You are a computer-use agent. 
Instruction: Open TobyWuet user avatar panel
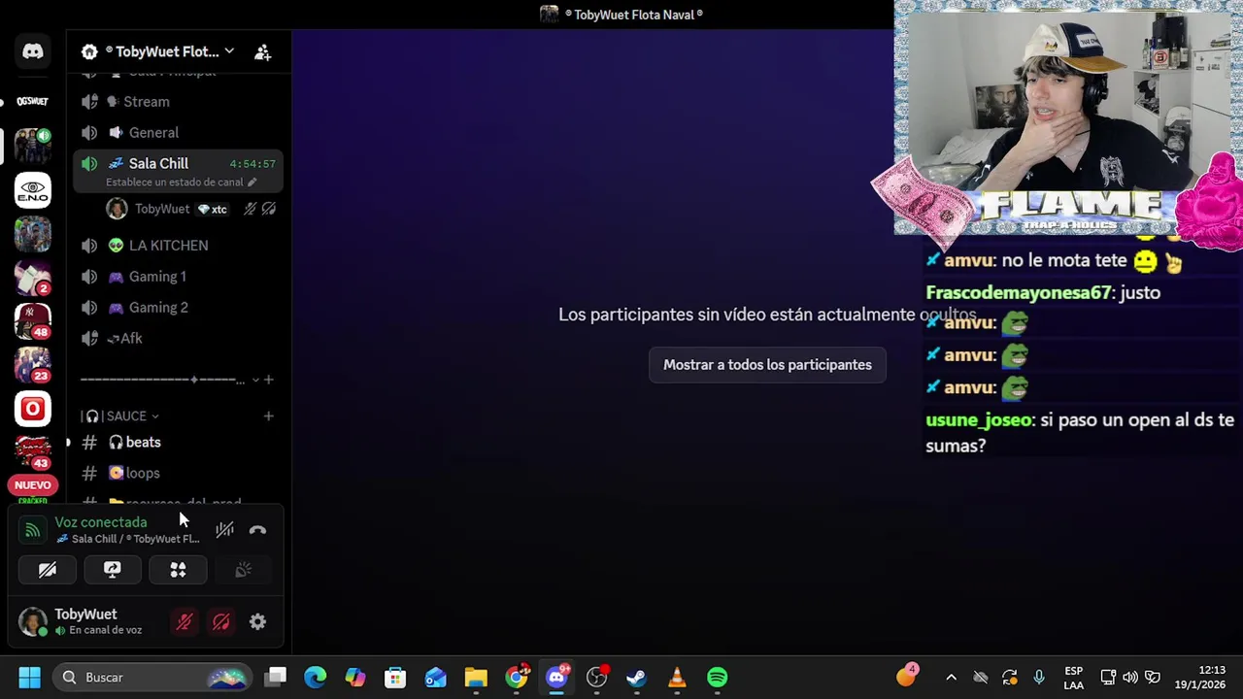(33, 621)
